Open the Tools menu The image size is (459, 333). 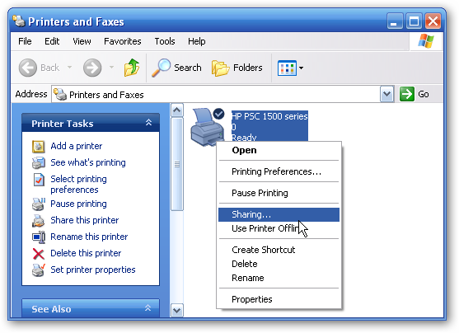[x=165, y=41]
